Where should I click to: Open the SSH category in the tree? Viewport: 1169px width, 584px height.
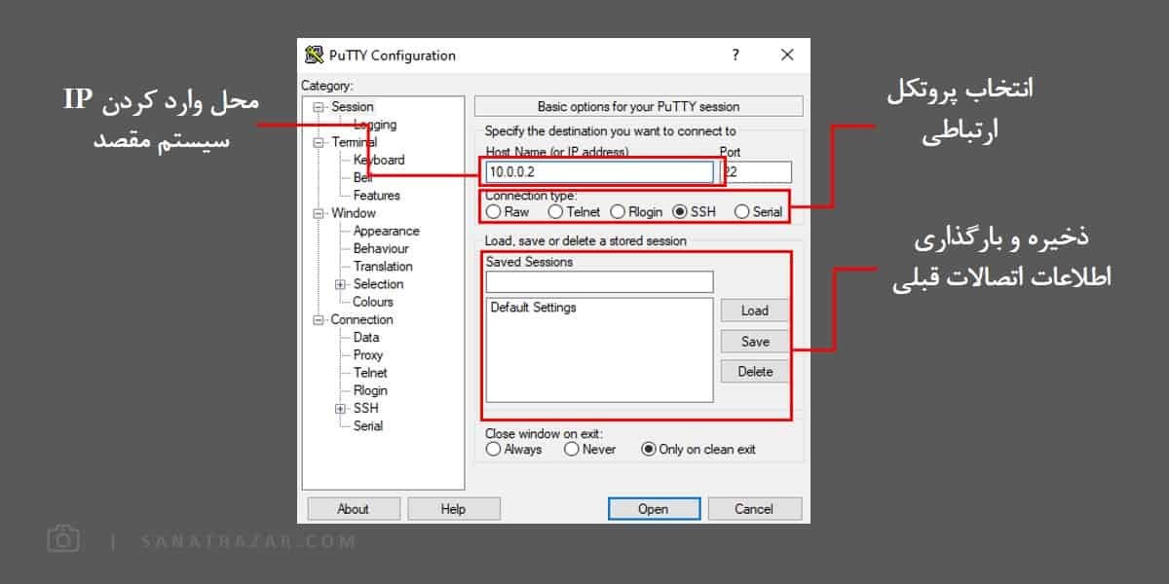[366, 409]
